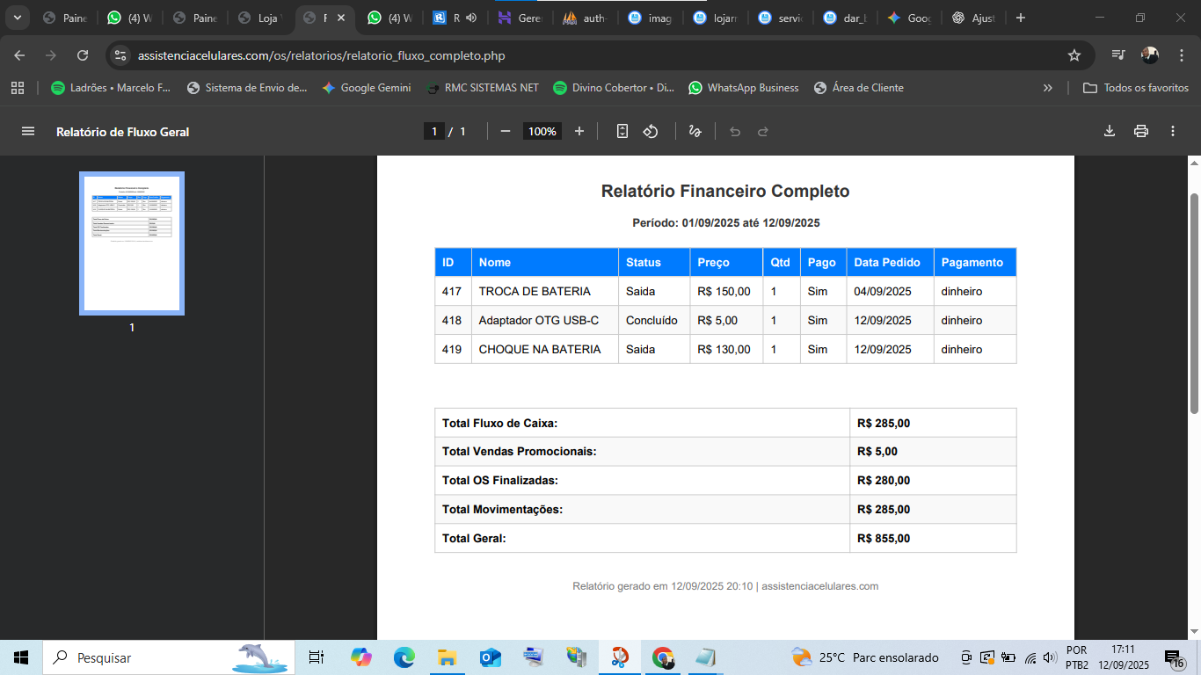Click the PDF page number field
The width and height of the screenshot is (1201, 675).
coord(433,131)
